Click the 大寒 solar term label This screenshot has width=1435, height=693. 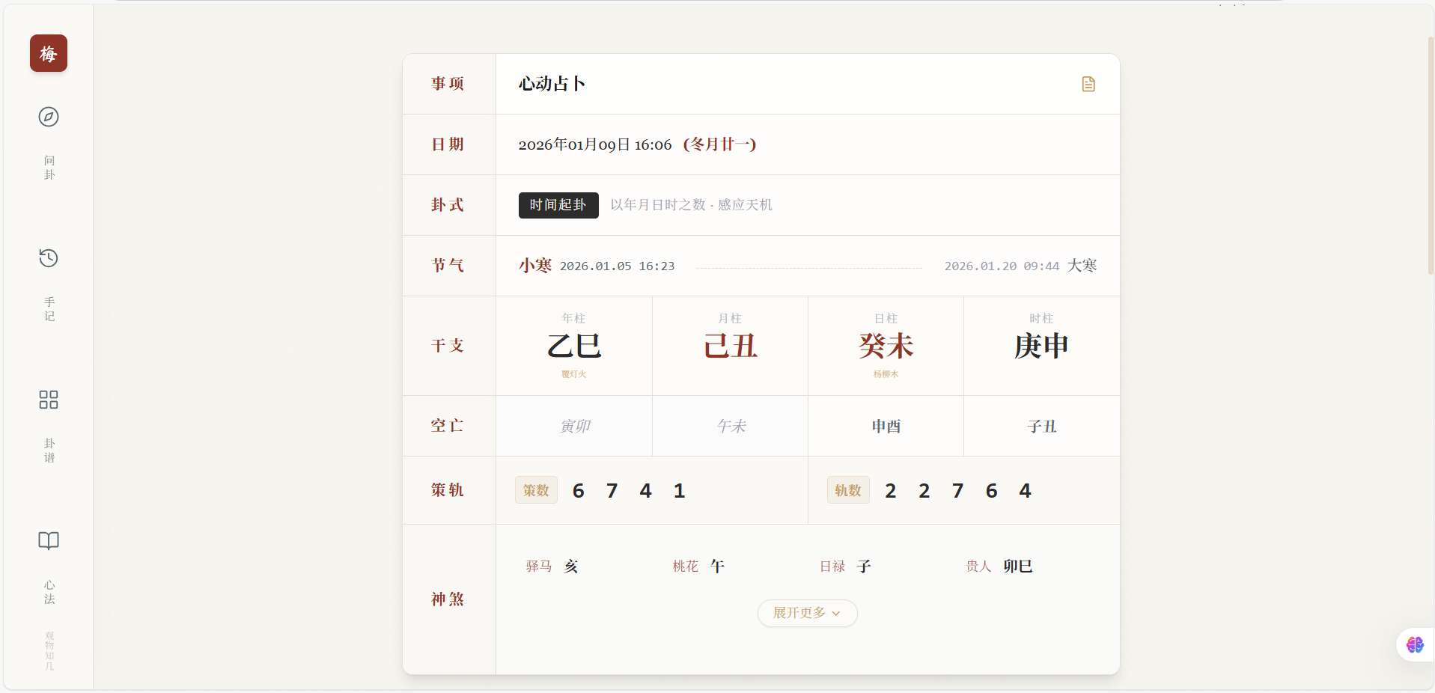pyautogui.click(x=1082, y=266)
